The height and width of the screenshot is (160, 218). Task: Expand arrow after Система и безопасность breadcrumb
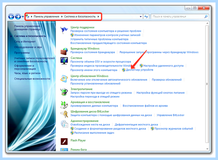pos(98,17)
